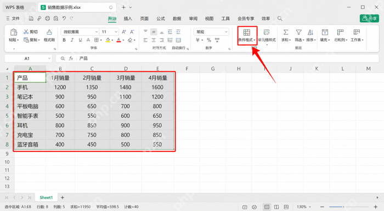The image size is (384, 211).
Task: Switch to the 数据 Data tab
Action: tap(177, 19)
